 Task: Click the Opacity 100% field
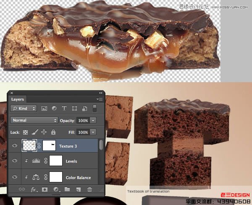tap(83, 120)
